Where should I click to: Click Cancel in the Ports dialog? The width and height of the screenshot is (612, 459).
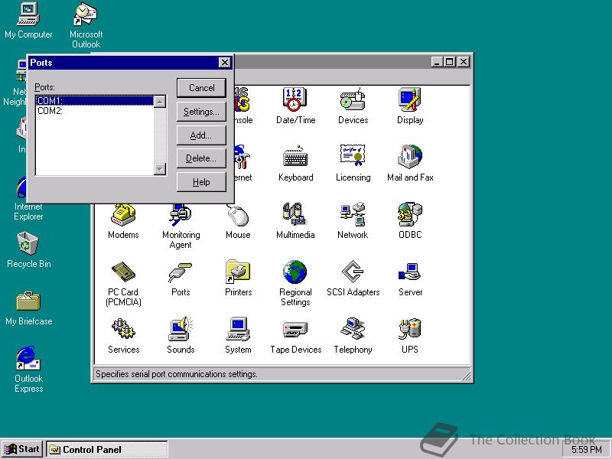tap(201, 88)
